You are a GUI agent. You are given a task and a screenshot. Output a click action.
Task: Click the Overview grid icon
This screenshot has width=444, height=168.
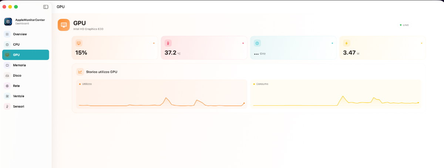[x=7, y=34]
